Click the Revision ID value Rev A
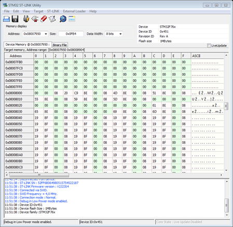Viewport: 233px width, 227px height. pos(164,36)
